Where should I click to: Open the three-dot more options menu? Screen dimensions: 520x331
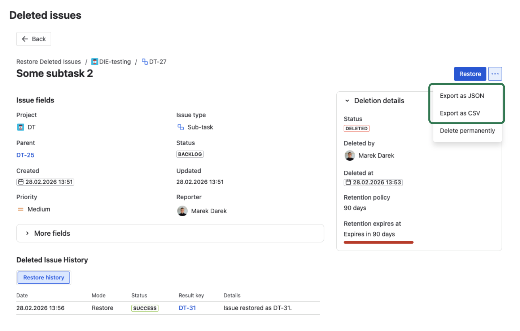click(x=495, y=74)
